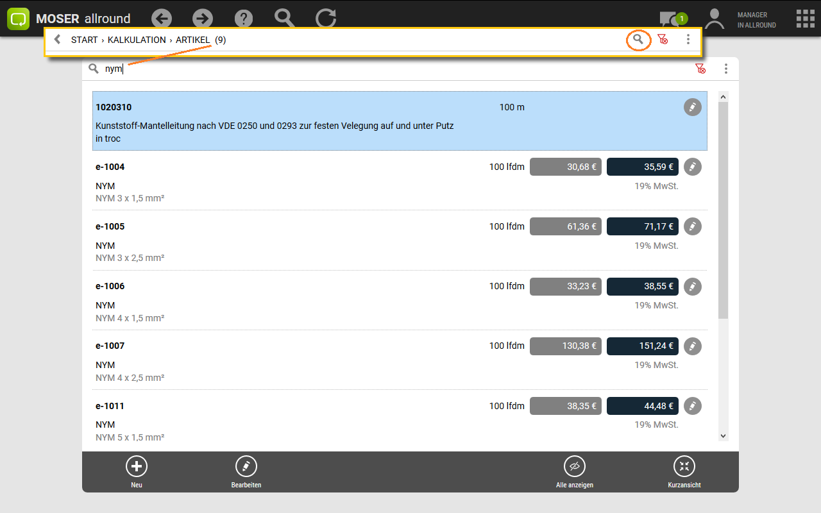Image resolution: width=821 pixels, height=513 pixels.
Task: Click the refresh icon in top bar
Action: coord(326,19)
